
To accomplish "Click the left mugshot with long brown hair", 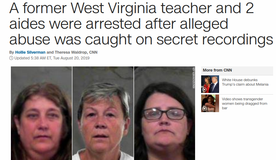I will (41, 113).
